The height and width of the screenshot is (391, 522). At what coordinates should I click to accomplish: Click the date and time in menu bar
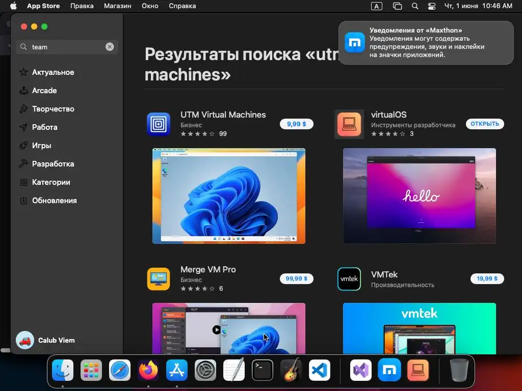[x=478, y=6]
